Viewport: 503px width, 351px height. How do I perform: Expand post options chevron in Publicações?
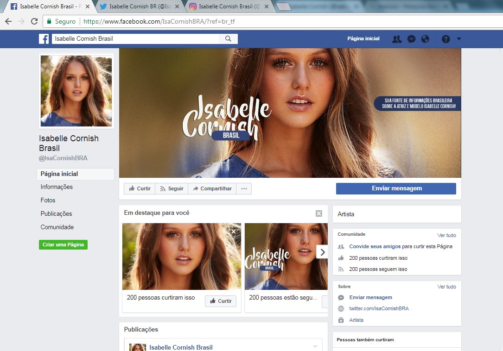pos(315,346)
